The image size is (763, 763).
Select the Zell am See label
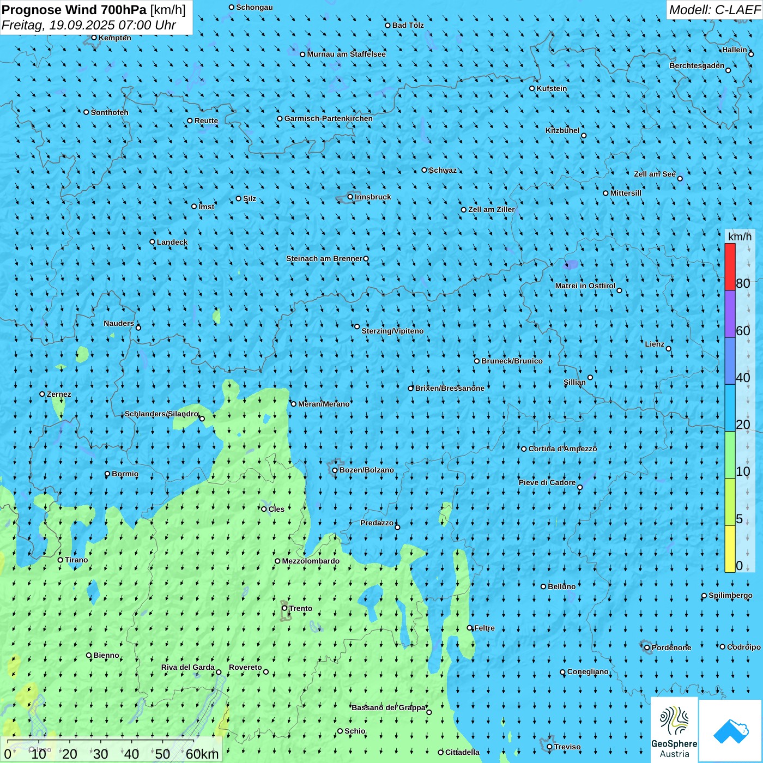pyautogui.click(x=655, y=174)
